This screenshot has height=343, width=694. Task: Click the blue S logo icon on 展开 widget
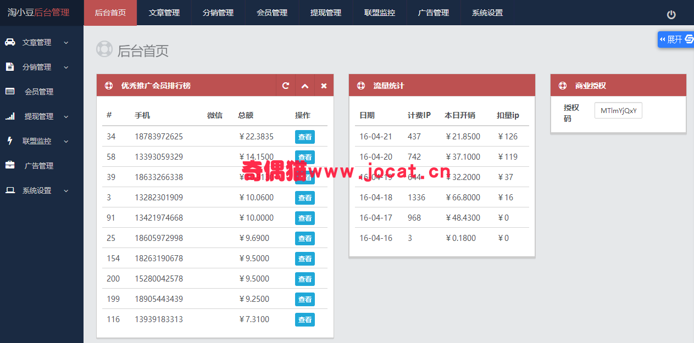click(689, 39)
